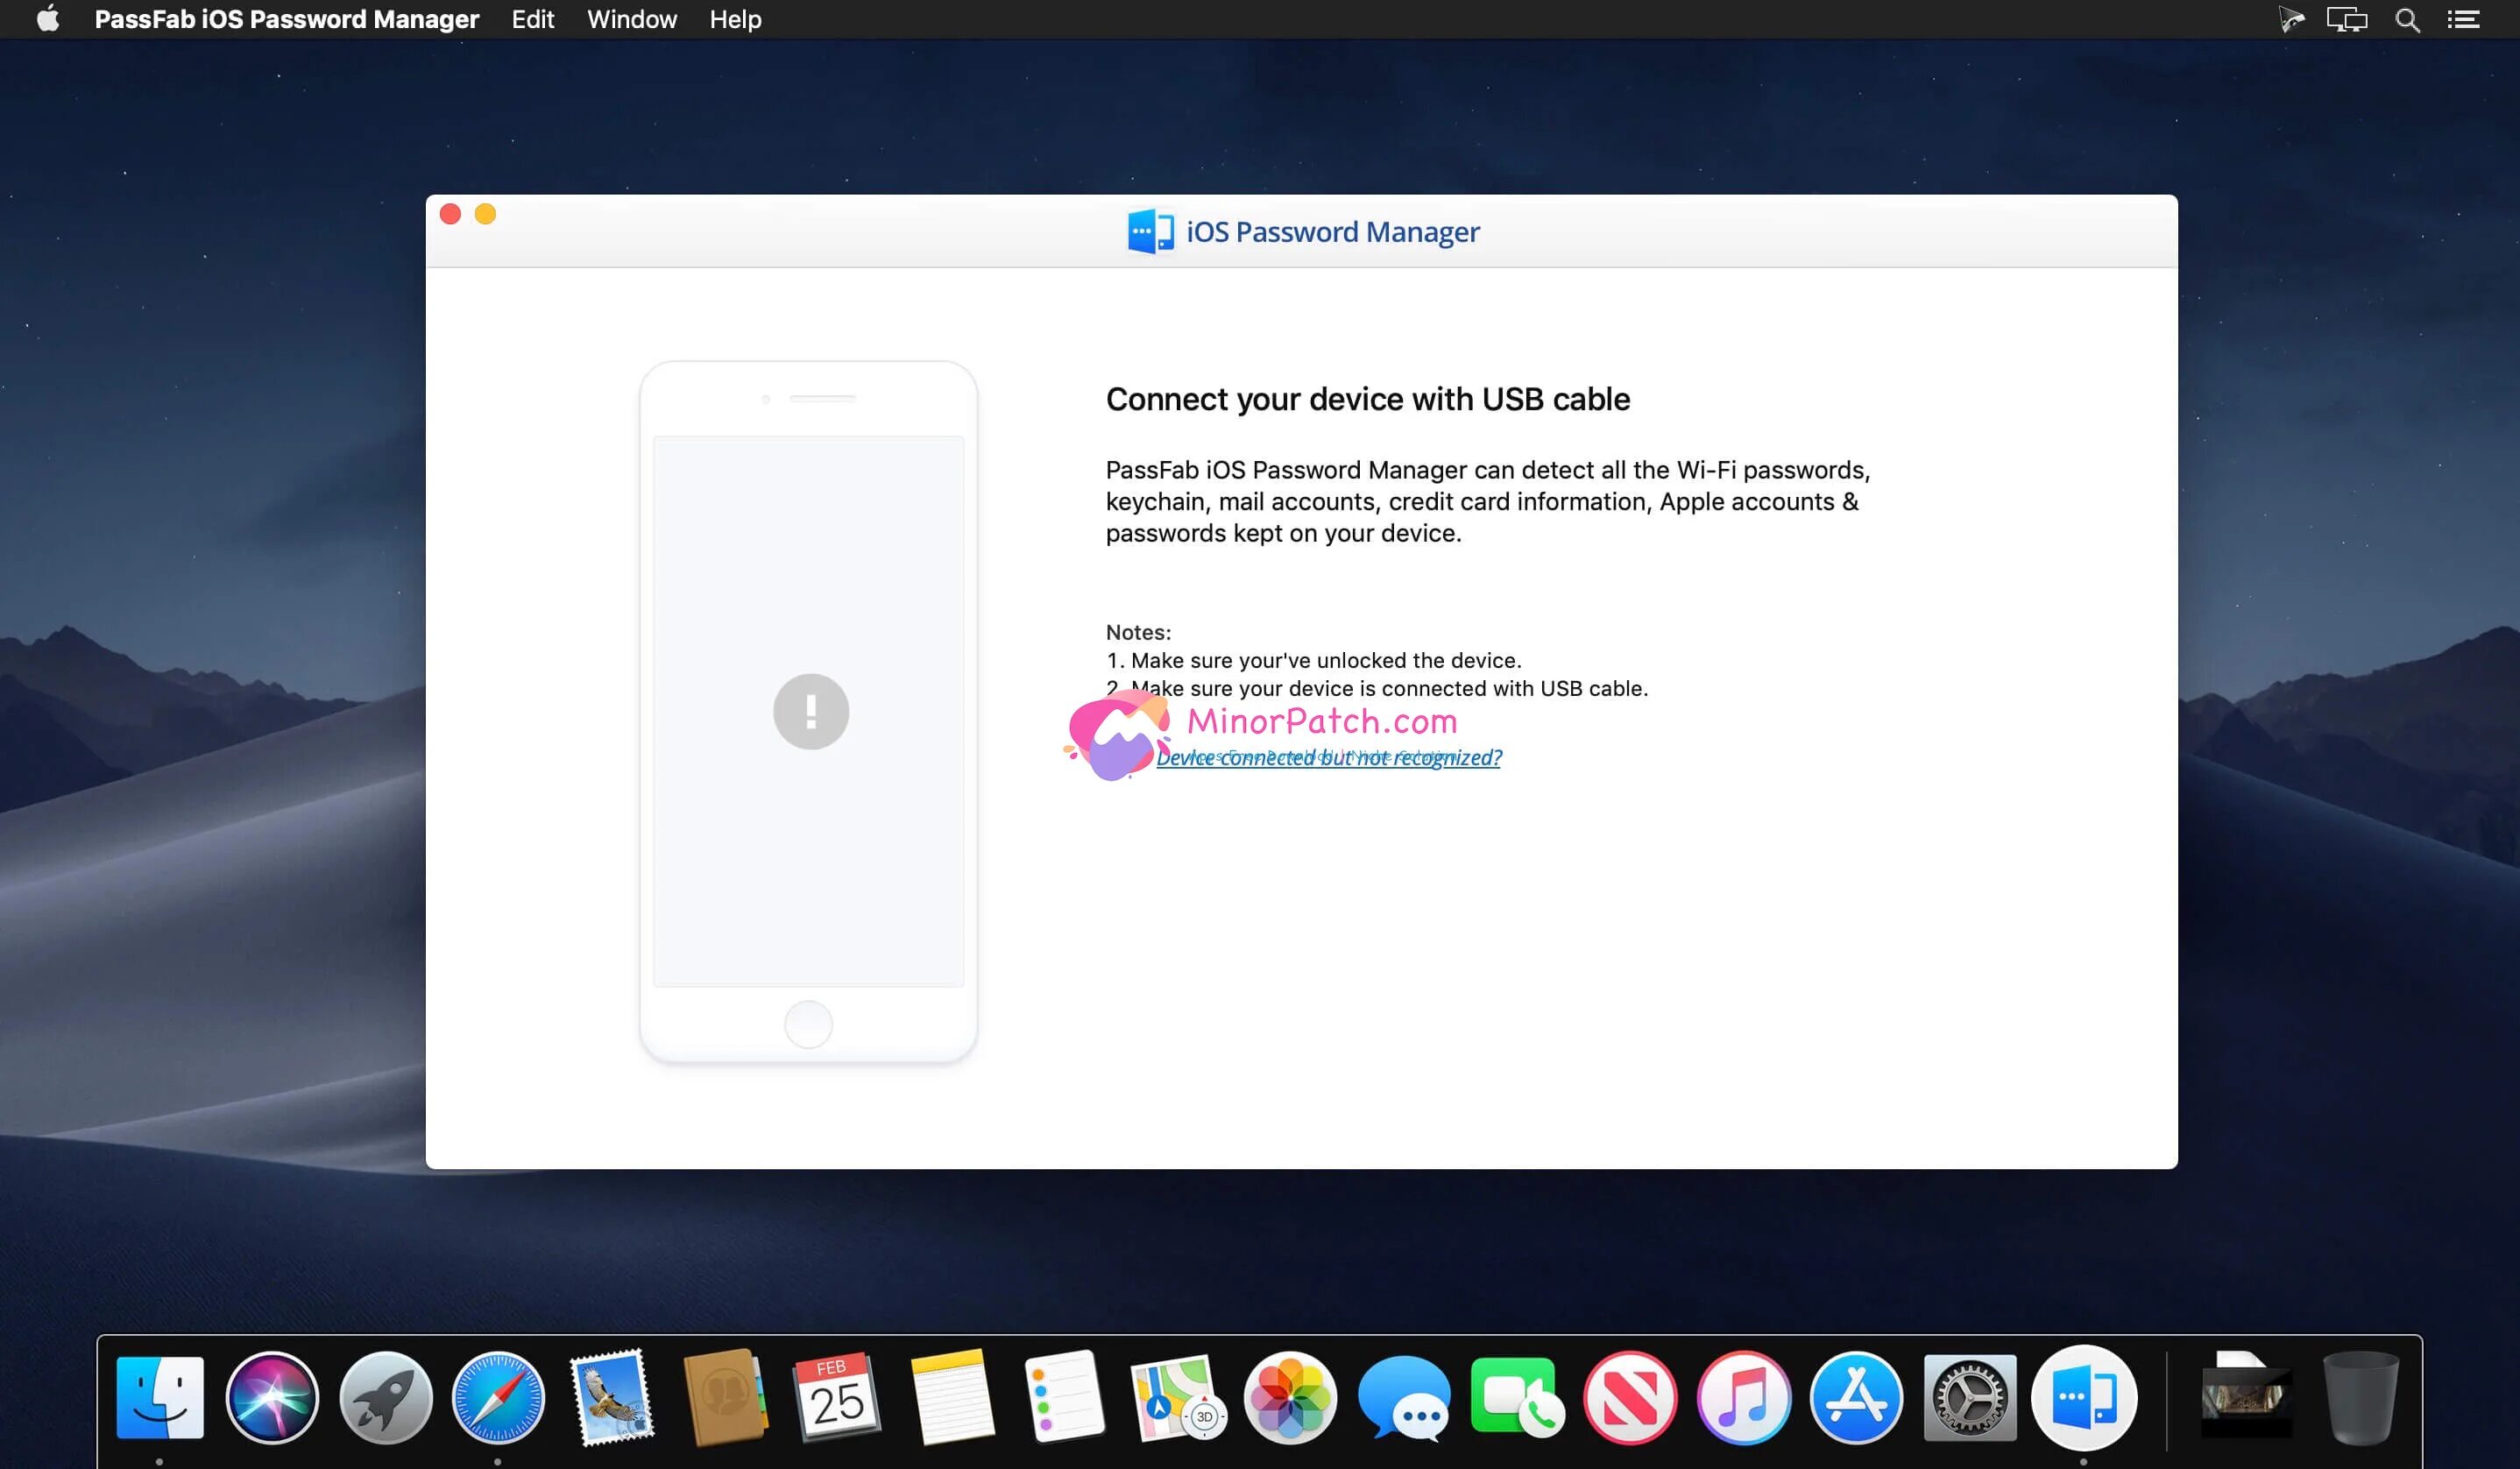Open System Preferences gear icon in dock
The width and height of the screenshot is (2520, 1469).
1969,1397
